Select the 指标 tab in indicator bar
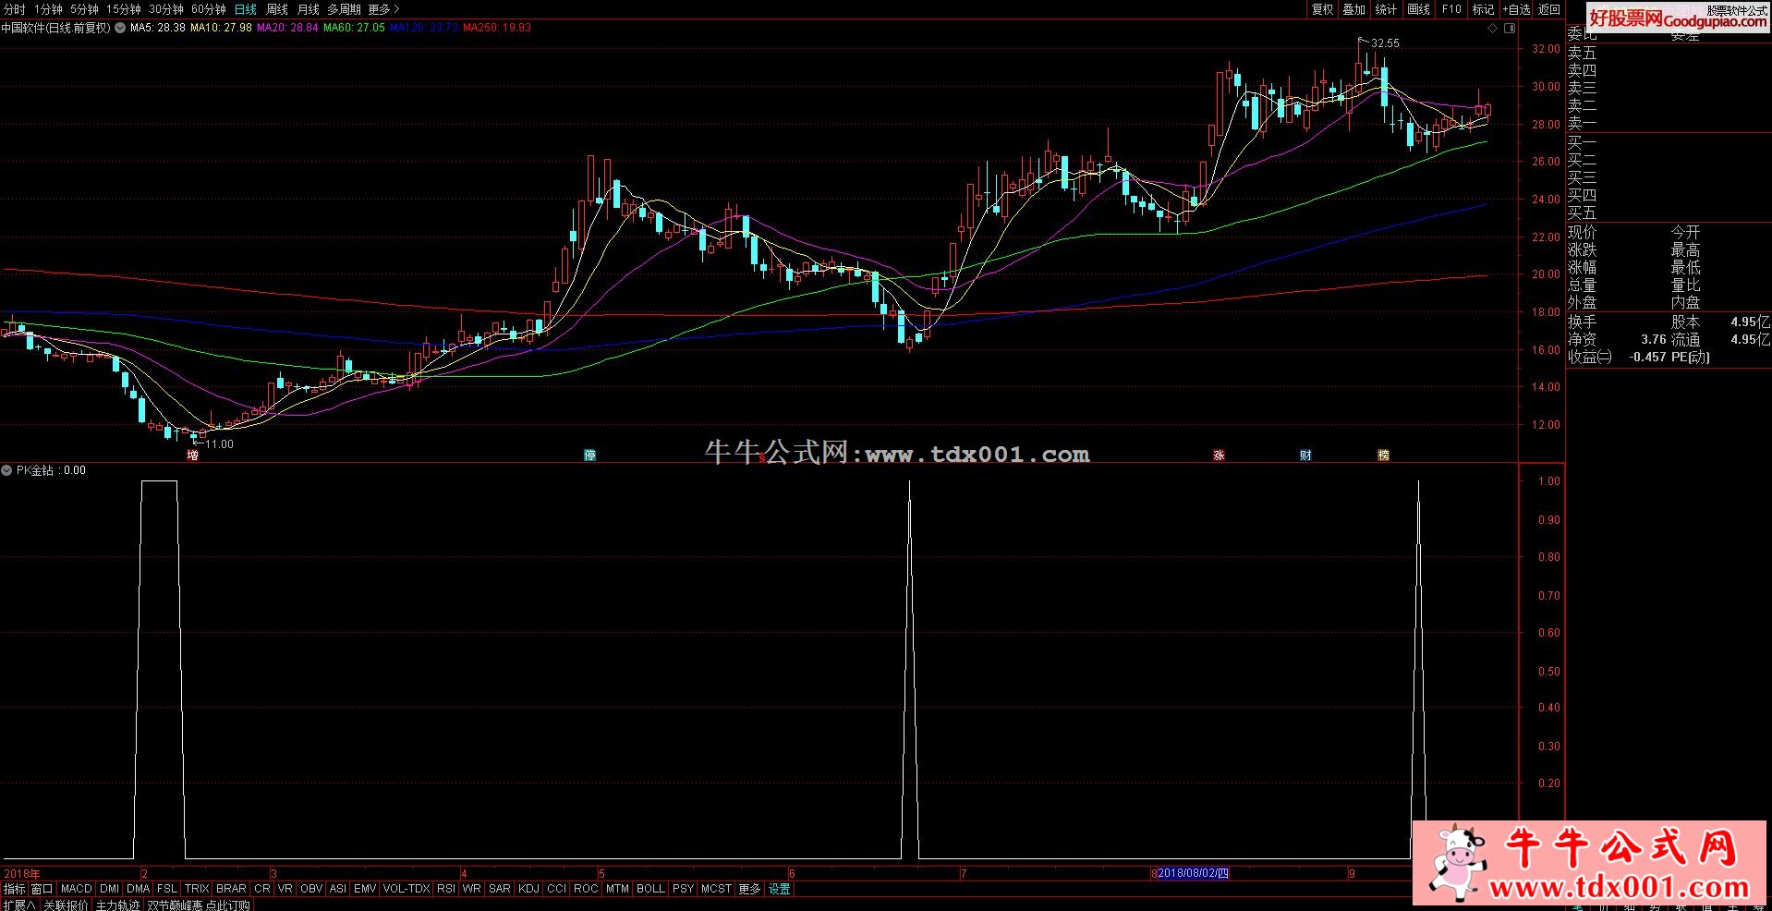Screen dimensions: 1772x911 pyautogui.click(x=15, y=889)
